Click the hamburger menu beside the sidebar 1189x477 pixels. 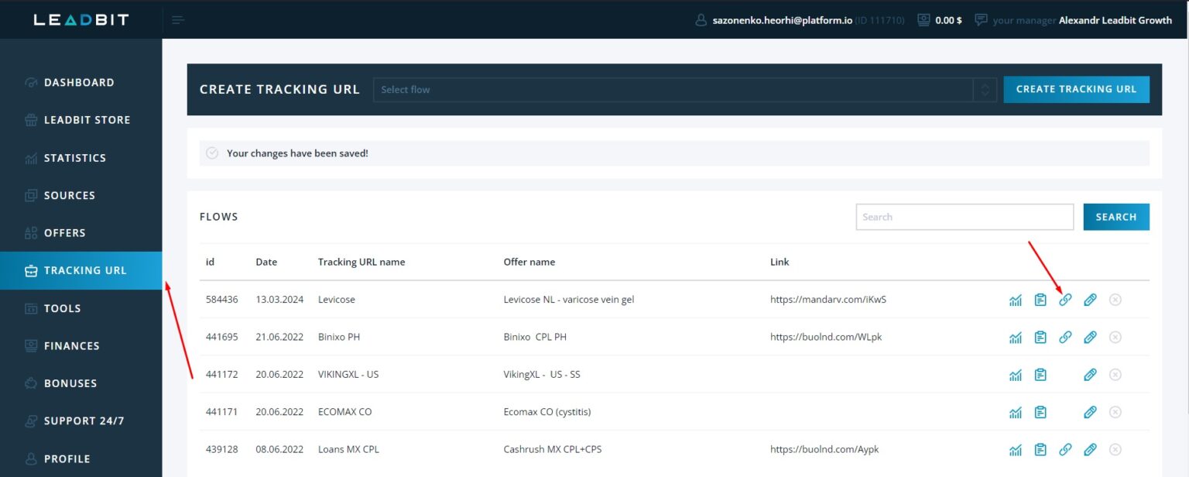[x=178, y=19]
